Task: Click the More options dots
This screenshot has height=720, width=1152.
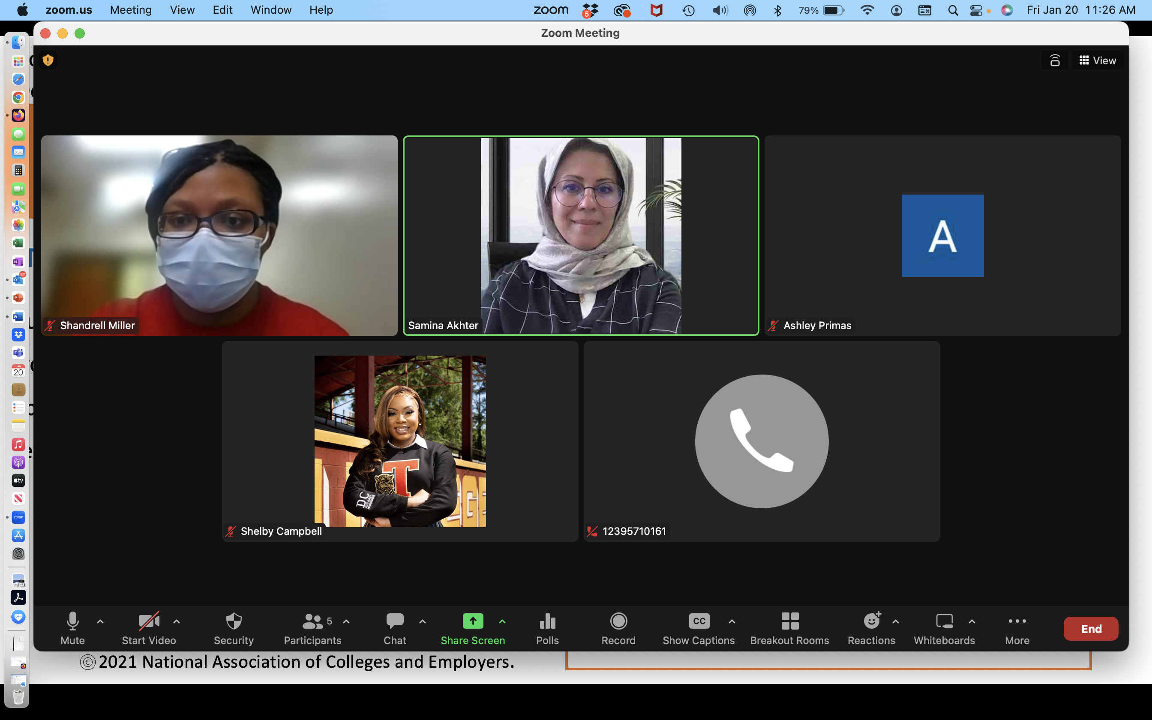Action: (1017, 621)
